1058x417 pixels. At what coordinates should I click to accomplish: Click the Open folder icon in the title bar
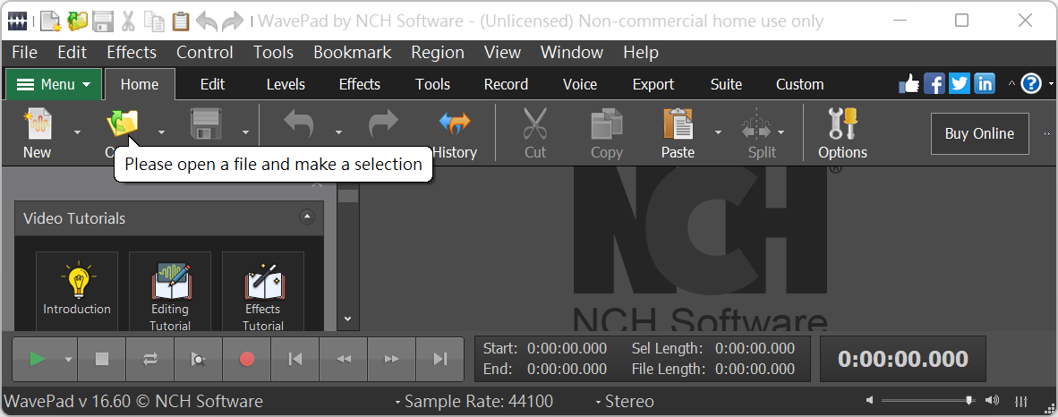[x=78, y=21]
